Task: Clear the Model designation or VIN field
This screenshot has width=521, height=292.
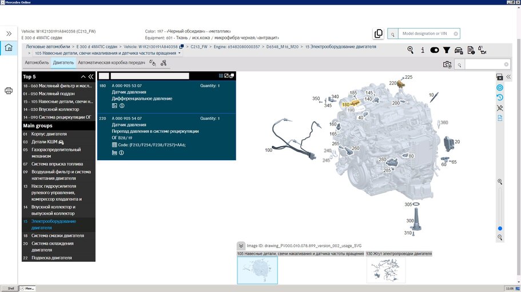Action: click(x=456, y=34)
